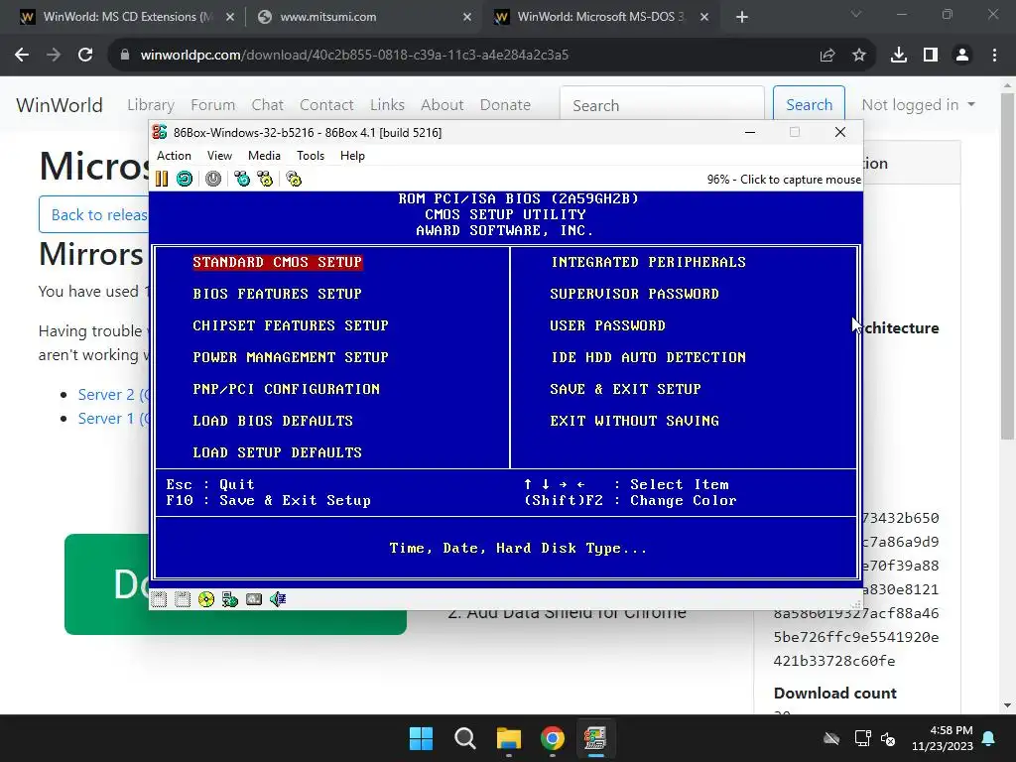Expand the Not logged in dropdown
Image resolution: width=1016 pixels, height=762 pixels.
click(918, 105)
